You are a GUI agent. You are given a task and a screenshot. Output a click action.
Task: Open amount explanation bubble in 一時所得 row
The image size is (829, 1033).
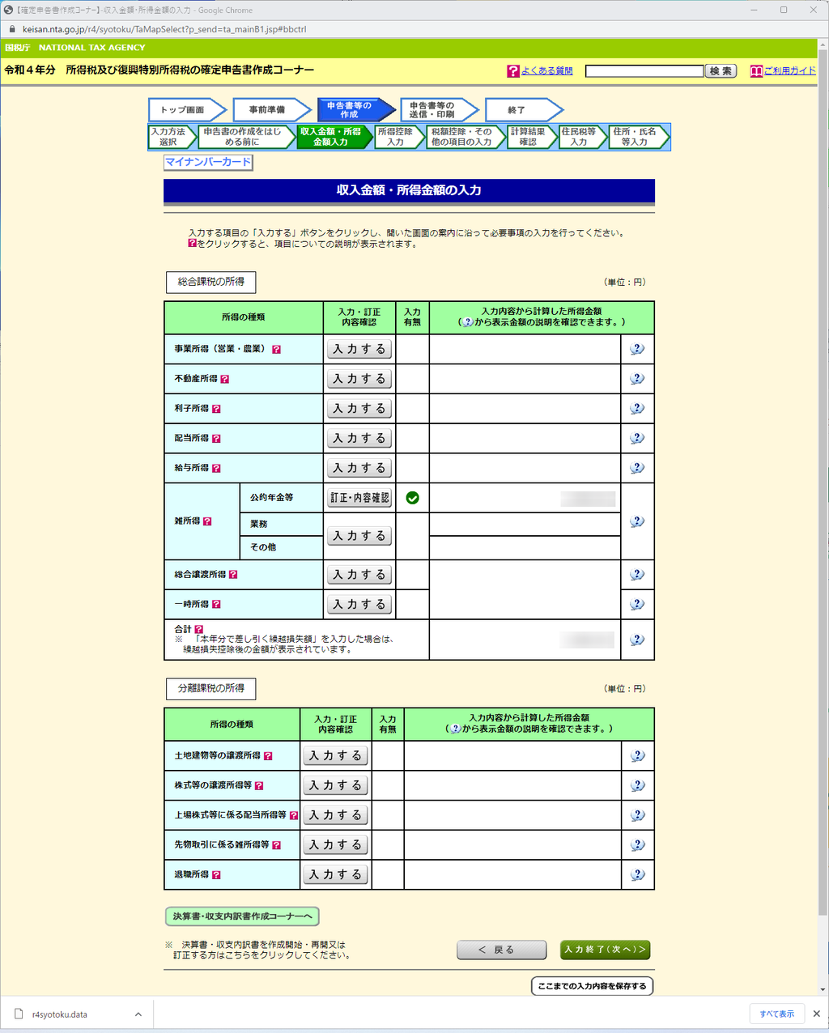pos(637,604)
